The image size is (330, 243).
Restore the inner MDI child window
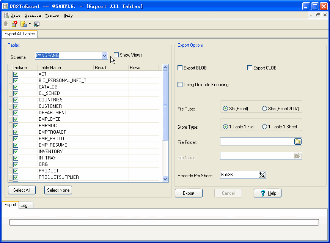(318, 15)
